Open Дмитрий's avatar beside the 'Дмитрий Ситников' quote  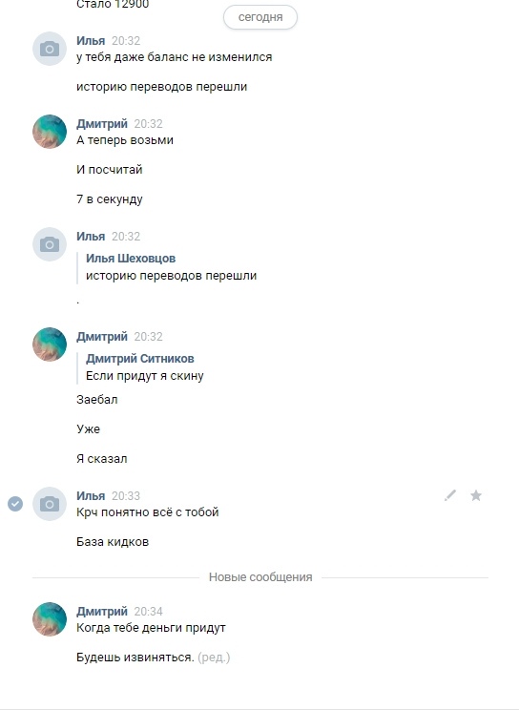click(x=50, y=345)
